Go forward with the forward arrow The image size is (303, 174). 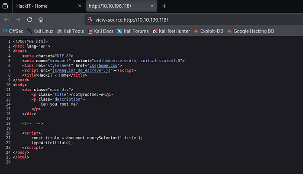[18, 20]
